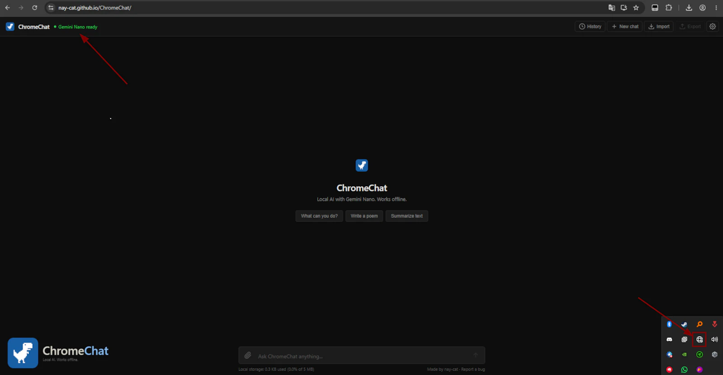
Task: Click the ChromeChat title in the header
Action: pos(34,27)
